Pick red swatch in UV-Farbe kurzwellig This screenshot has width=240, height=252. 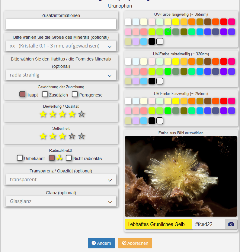pyautogui.click(x=224, y=101)
